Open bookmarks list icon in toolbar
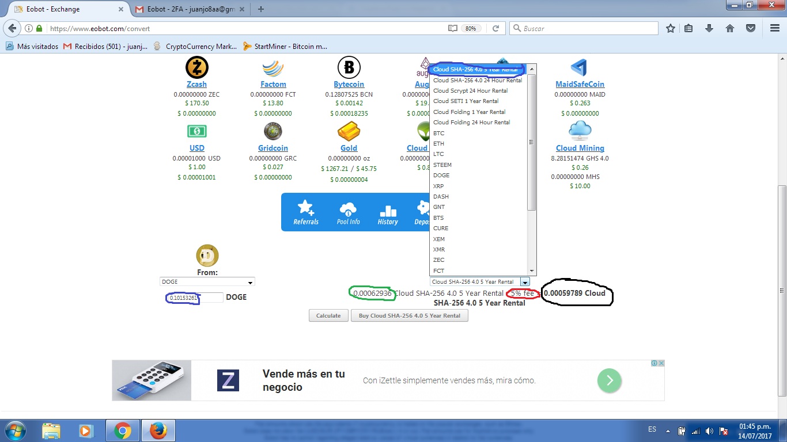This screenshot has height=442, width=787. coord(688,28)
